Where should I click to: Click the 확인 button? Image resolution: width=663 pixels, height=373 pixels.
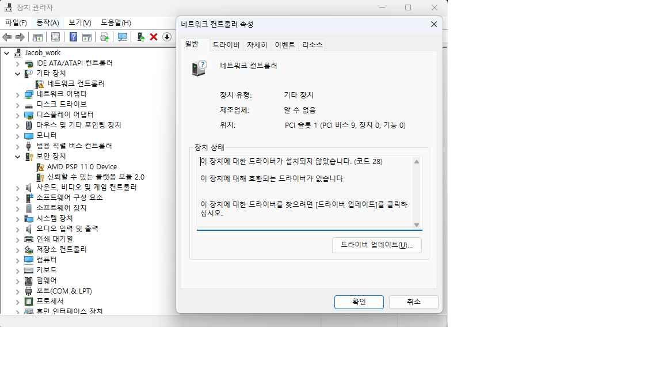359,302
